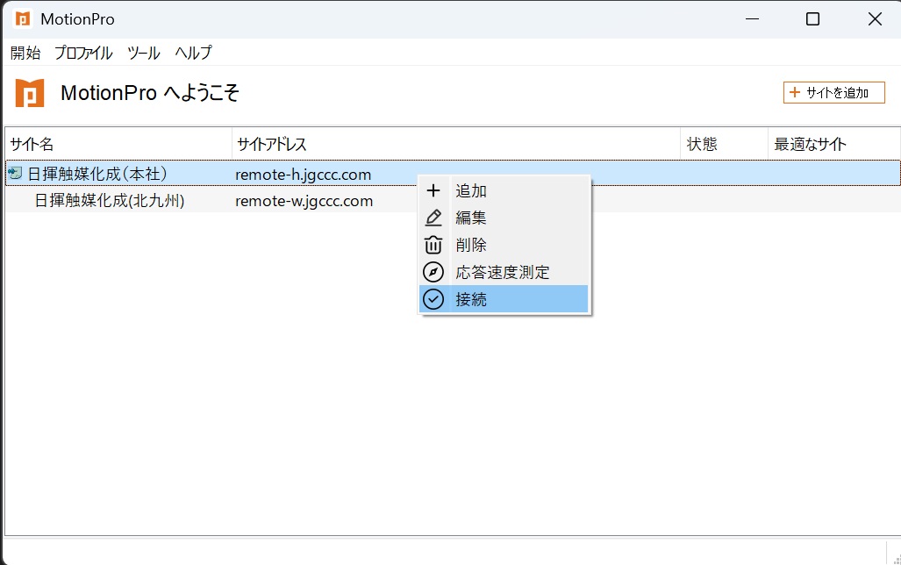
Task: Close the MotionPro window
Action: (875, 19)
